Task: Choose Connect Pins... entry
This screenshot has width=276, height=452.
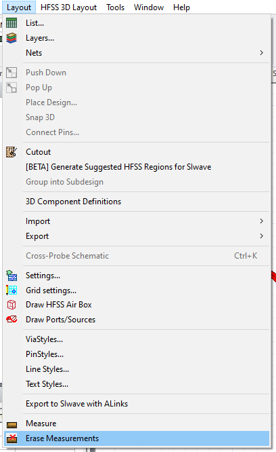Action: pyautogui.click(x=137, y=132)
